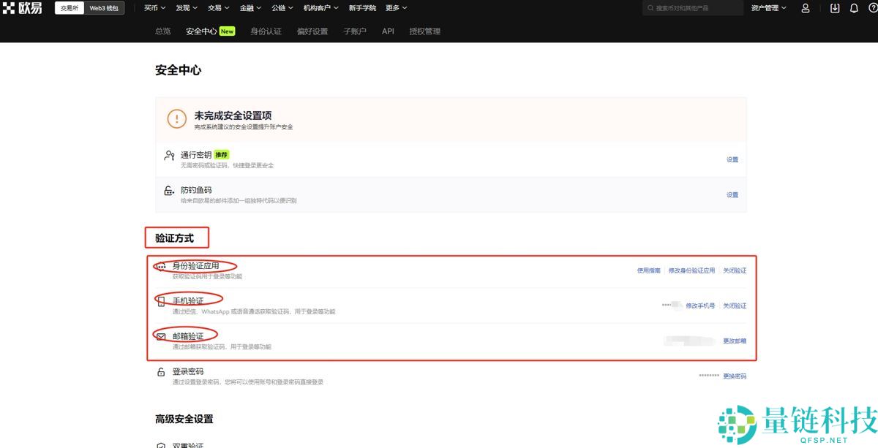Click the key icon next to 通行密钥
The image size is (878, 448).
click(168, 155)
